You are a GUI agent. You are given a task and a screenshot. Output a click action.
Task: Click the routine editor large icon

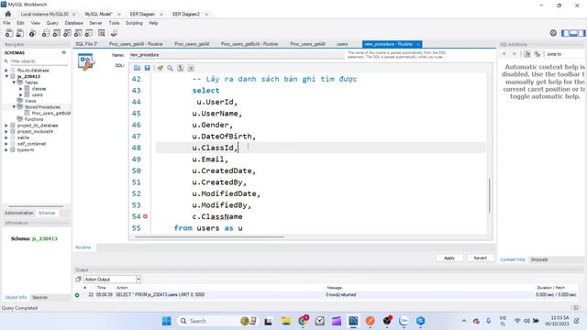(x=85, y=61)
